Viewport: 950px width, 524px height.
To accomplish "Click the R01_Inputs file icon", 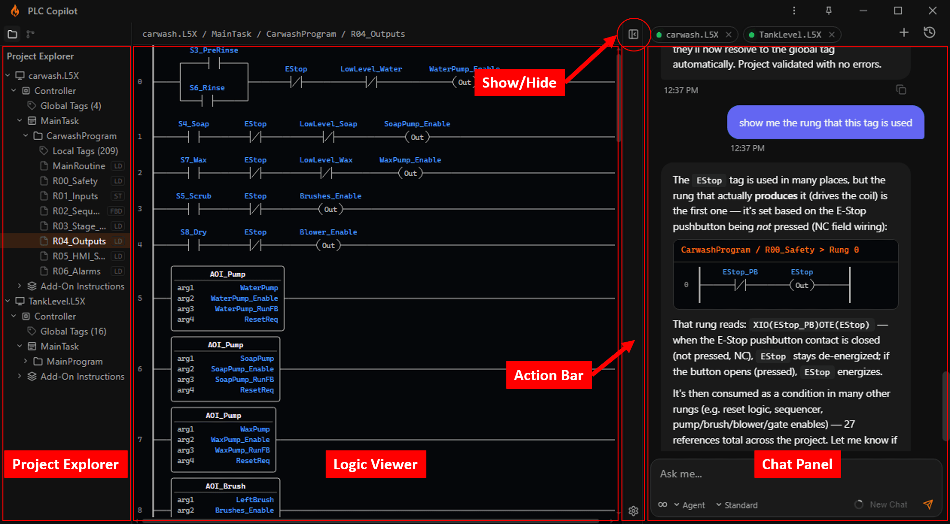I will pos(44,196).
